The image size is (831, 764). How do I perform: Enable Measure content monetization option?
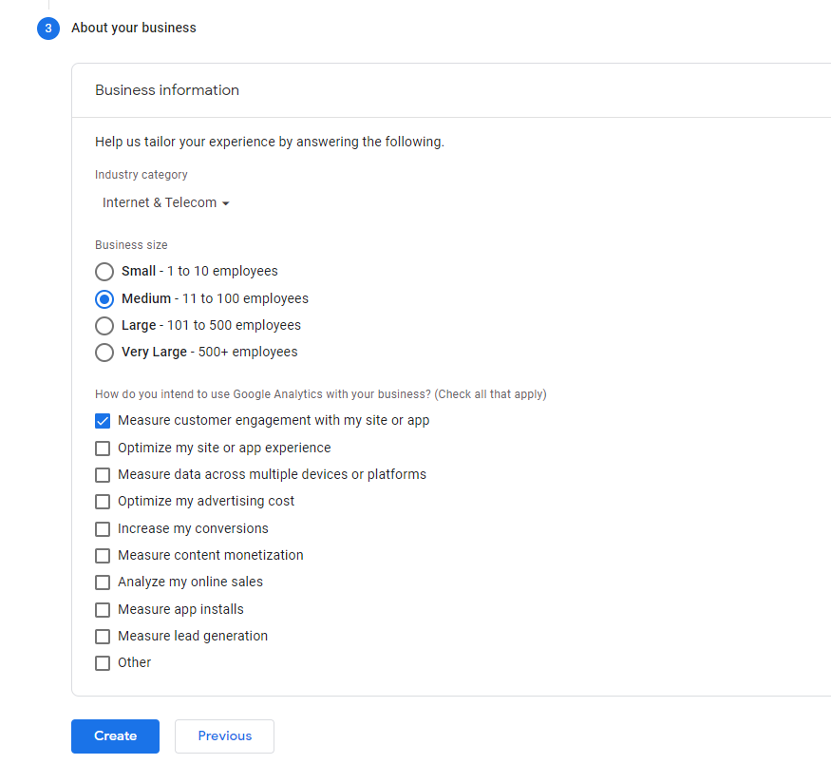[103, 556]
